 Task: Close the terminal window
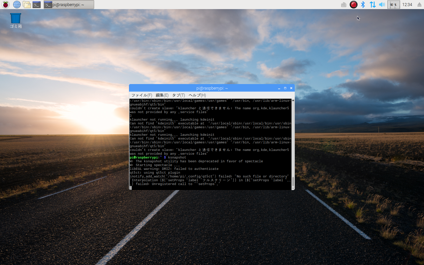coord(291,88)
